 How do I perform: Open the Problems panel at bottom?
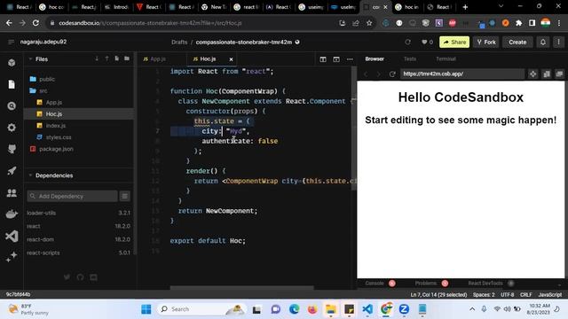(x=426, y=284)
